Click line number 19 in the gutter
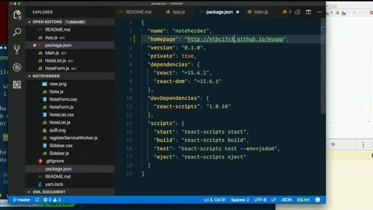 [x=129, y=174]
